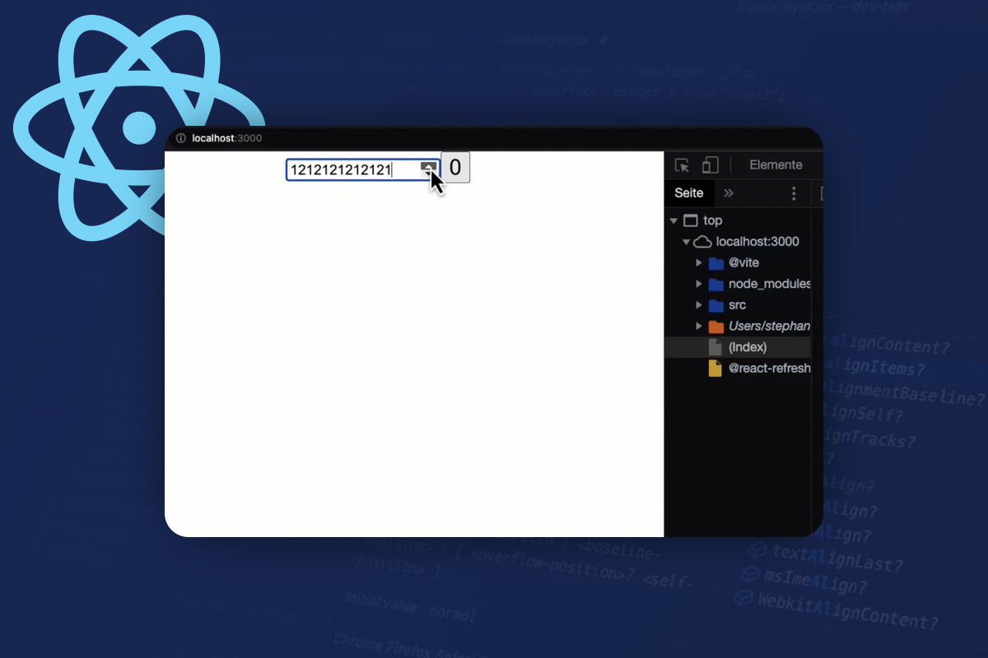The image size is (988, 658).
Task: Click the gray document icon for (Index)
Action: (715, 347)
